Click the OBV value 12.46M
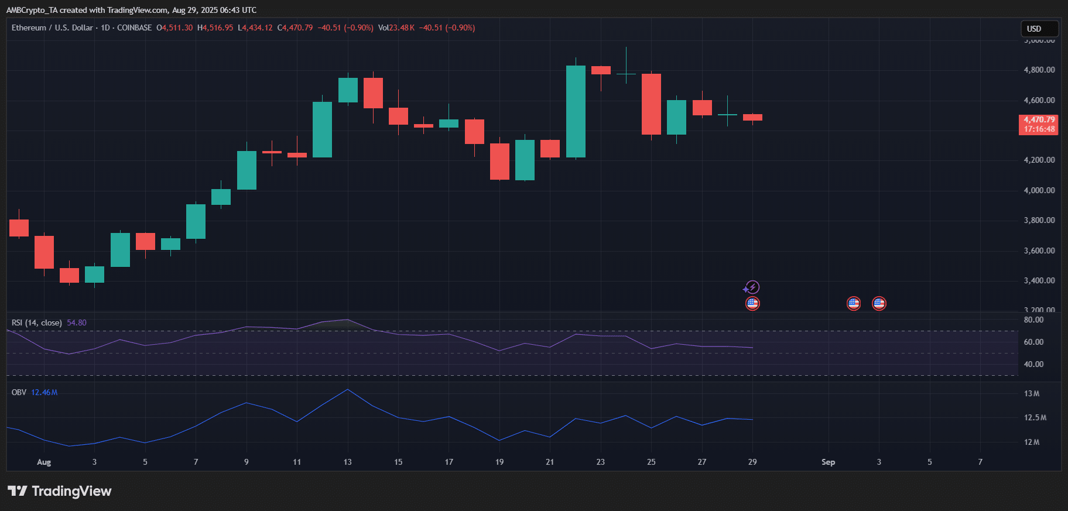 pyautogui.click(x=44, y=392)
